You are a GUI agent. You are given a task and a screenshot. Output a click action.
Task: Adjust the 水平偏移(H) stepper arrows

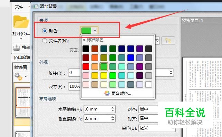coord(113,109)
